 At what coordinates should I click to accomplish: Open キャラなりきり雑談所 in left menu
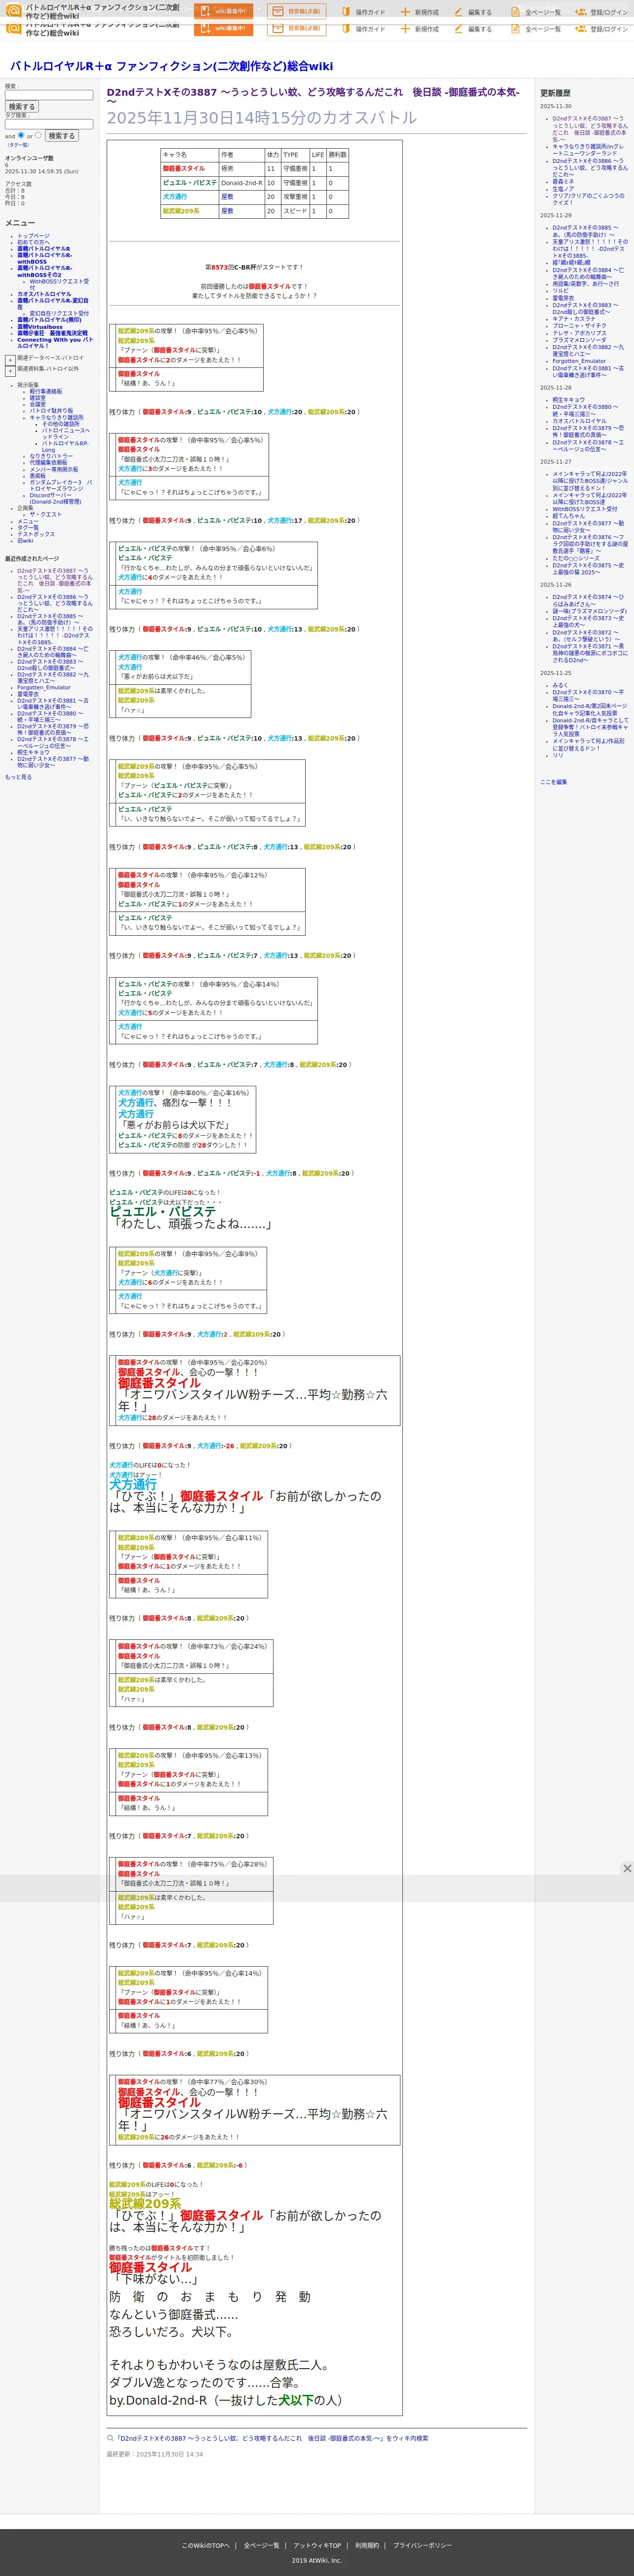[x=56, y=417]
